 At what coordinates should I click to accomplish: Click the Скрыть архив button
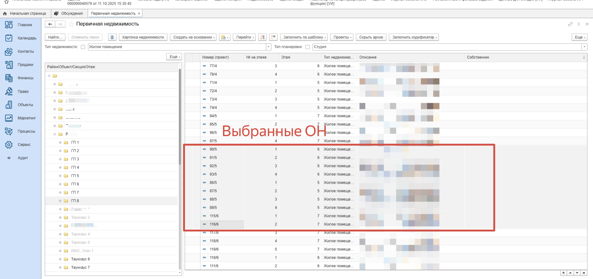tap(371, 37)
